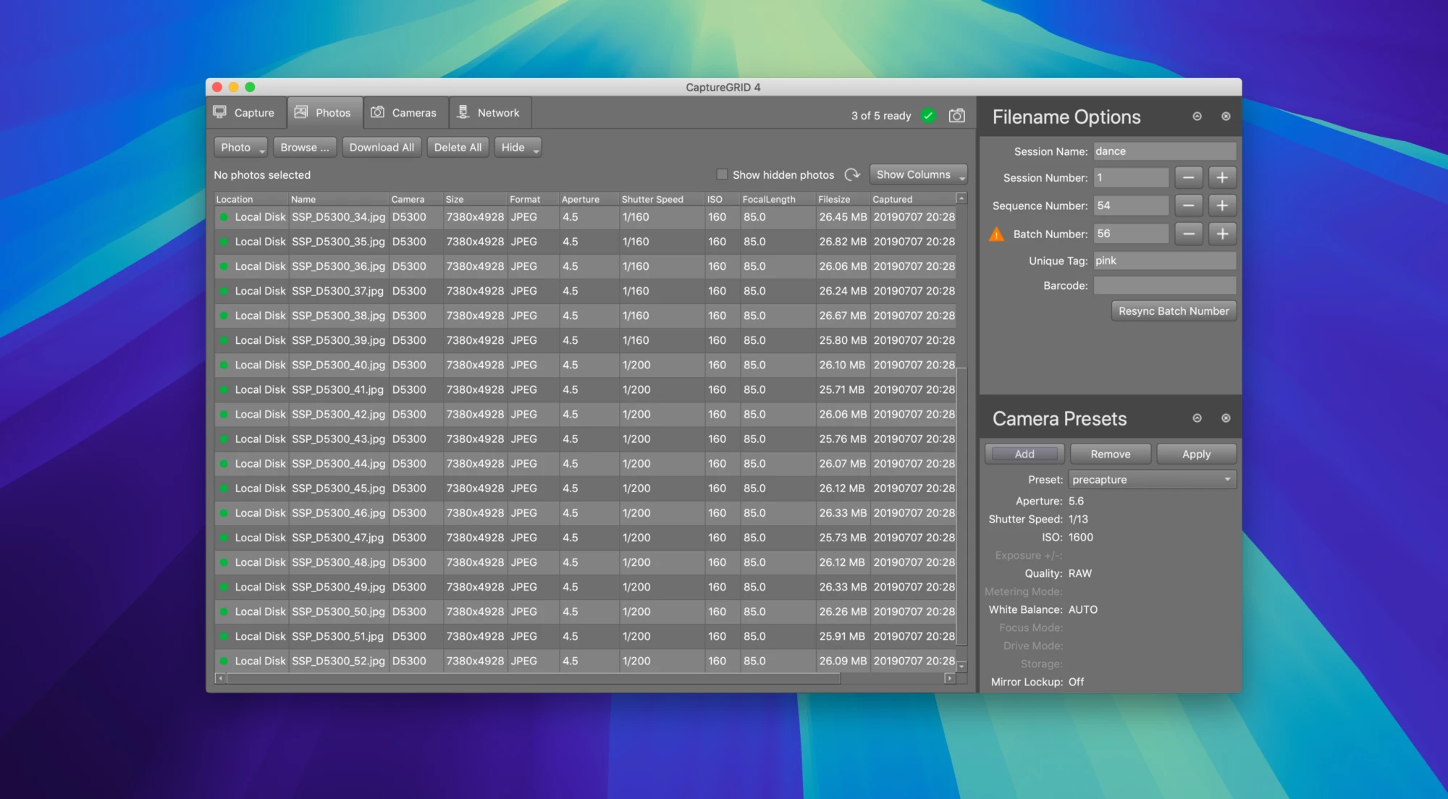The image size is (1448, 799).
Task: Click the orange Batch Number warning icon
Action: [x=996, y=234]
